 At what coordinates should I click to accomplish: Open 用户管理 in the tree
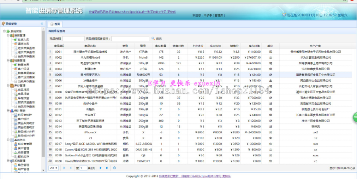tap(23, 169)
